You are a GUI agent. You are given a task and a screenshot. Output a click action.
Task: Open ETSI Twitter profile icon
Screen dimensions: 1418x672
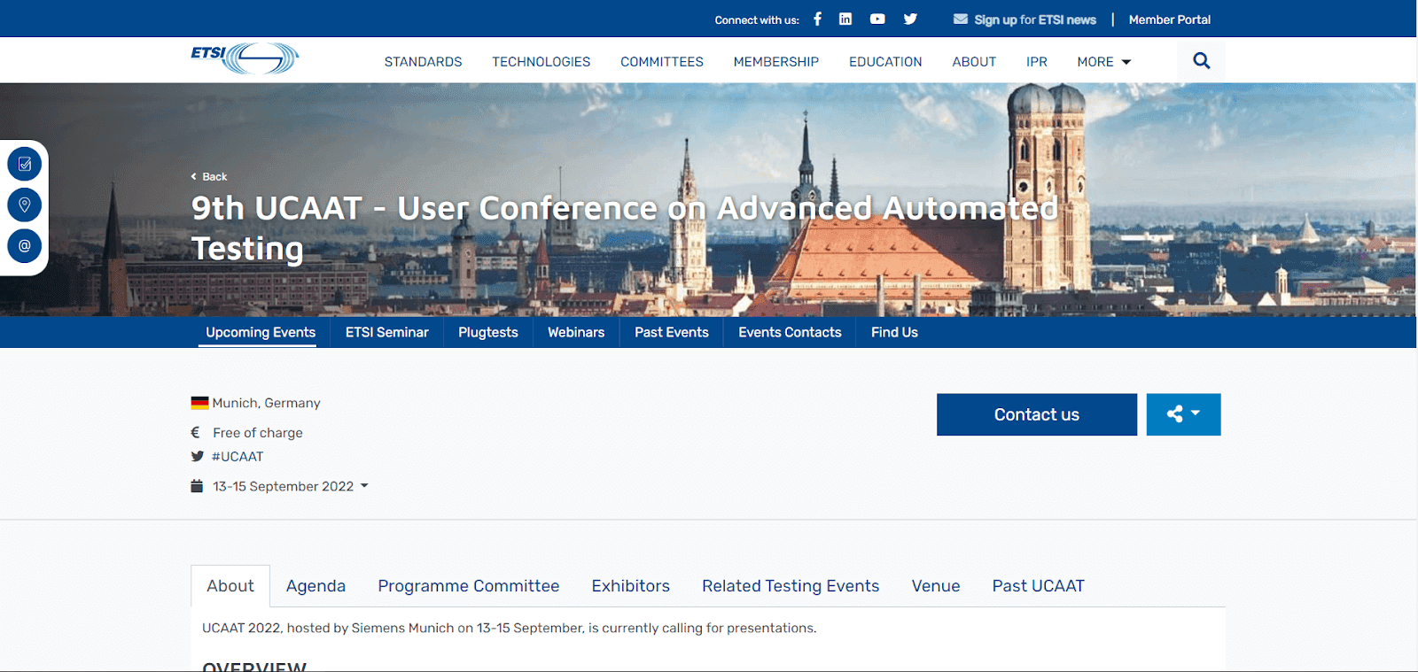pyautogui.click(x=910, y=19)
